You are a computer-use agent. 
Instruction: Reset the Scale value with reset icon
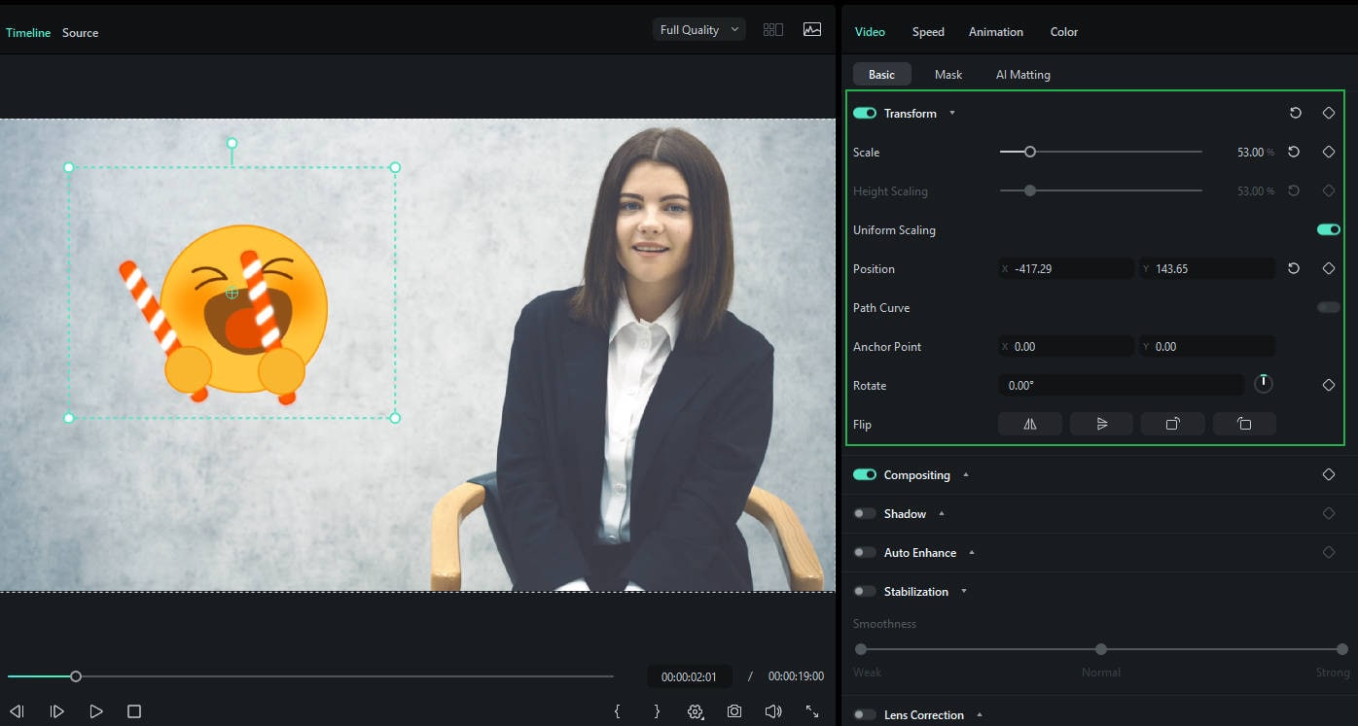[1295, 152]
